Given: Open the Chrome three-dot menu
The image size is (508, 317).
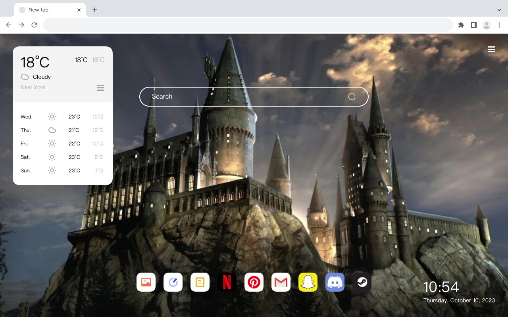Looking at the screenshot, I should (x=499, y=25).
